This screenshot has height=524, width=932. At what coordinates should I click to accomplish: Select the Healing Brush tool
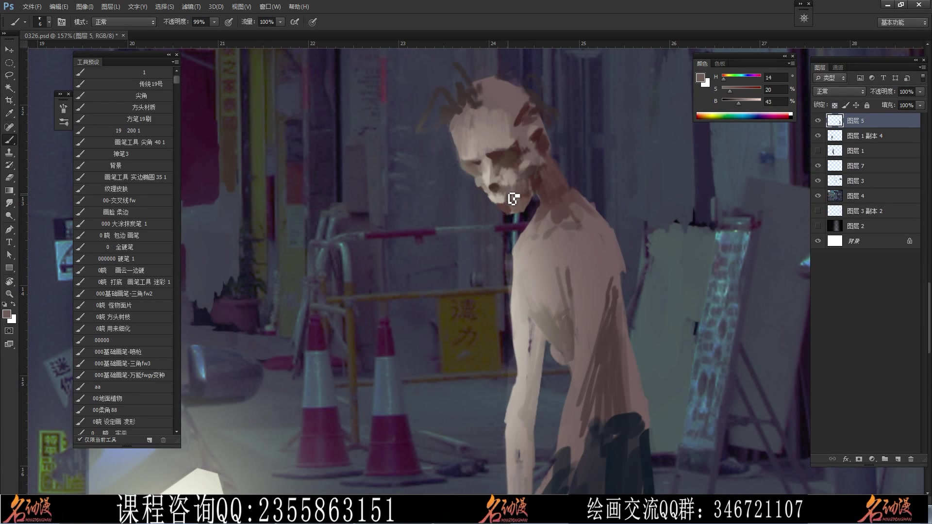[x=9, y=127]
